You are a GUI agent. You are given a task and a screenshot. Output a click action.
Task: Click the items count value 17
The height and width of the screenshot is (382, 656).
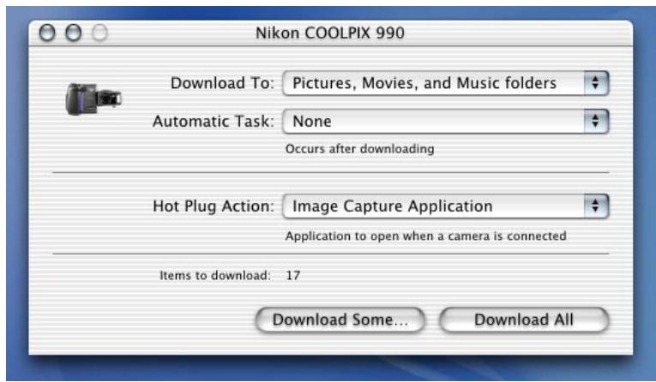point(293,276)
